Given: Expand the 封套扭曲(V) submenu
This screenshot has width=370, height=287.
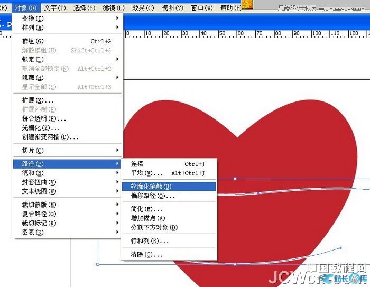Looking at the screenshot, I should point(39,182).
